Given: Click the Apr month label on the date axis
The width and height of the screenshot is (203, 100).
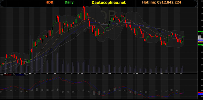Looking at the screenshot, I should coord(5,73).
